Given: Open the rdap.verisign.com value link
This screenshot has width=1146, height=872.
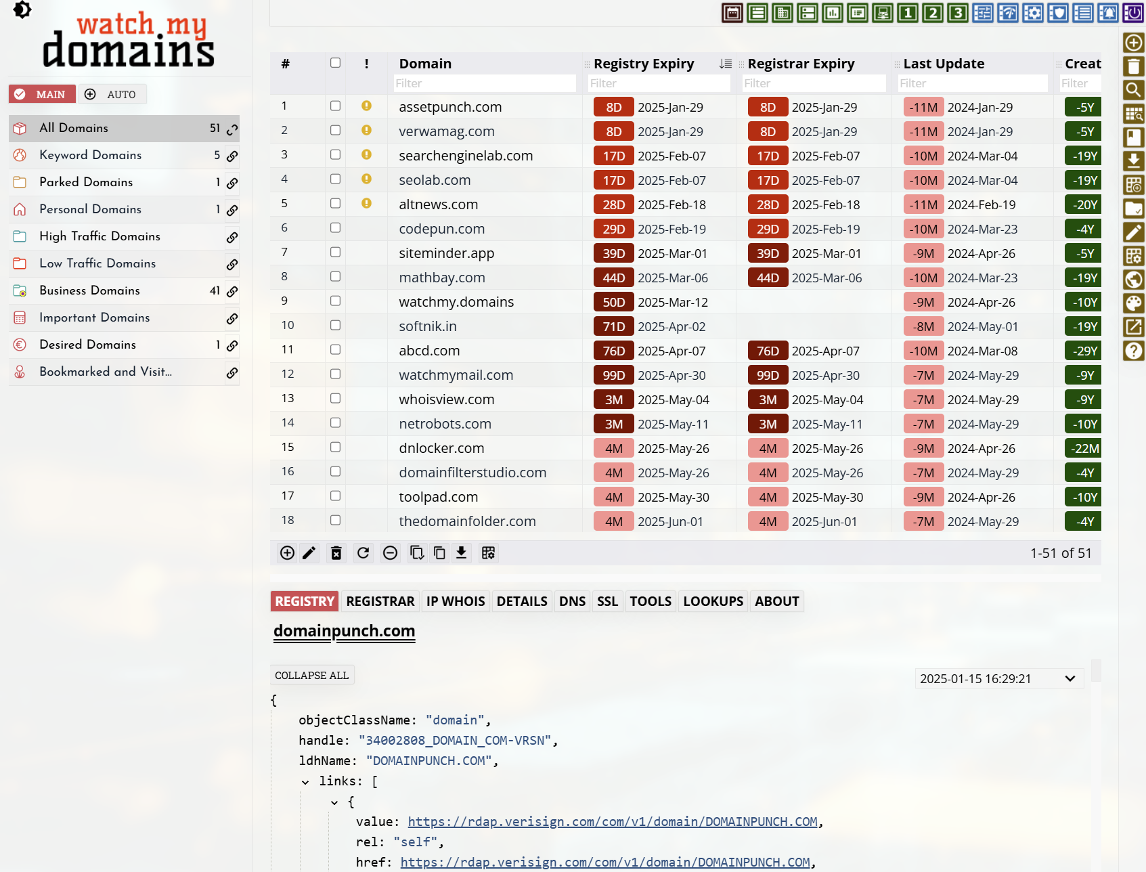Looking at the screenshot, I should pos(613,821).
